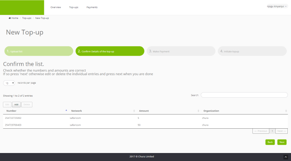Go to the Top-ups menu
This screenshot has width=291, height=161.
pos(74,7)
